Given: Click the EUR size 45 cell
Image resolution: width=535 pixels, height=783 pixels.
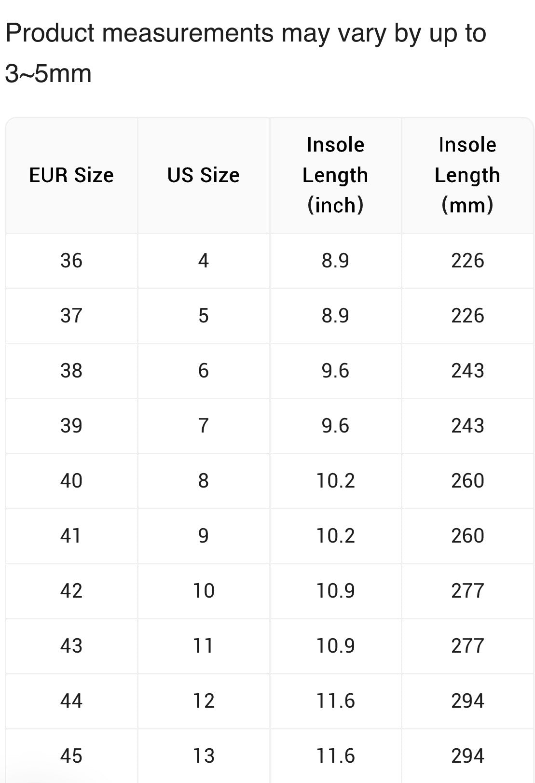Looking at the screenshot, I should coord(71,756).
